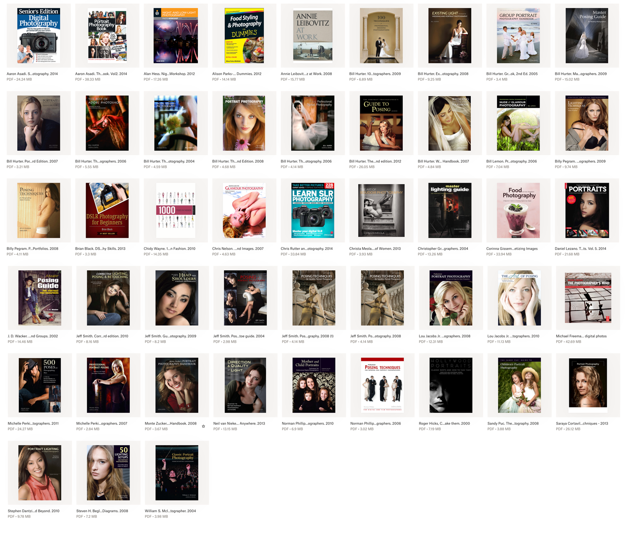Open DSLR Photography for Beginners cover
This screenshot has height=535, width=626.
coord(107,210)
